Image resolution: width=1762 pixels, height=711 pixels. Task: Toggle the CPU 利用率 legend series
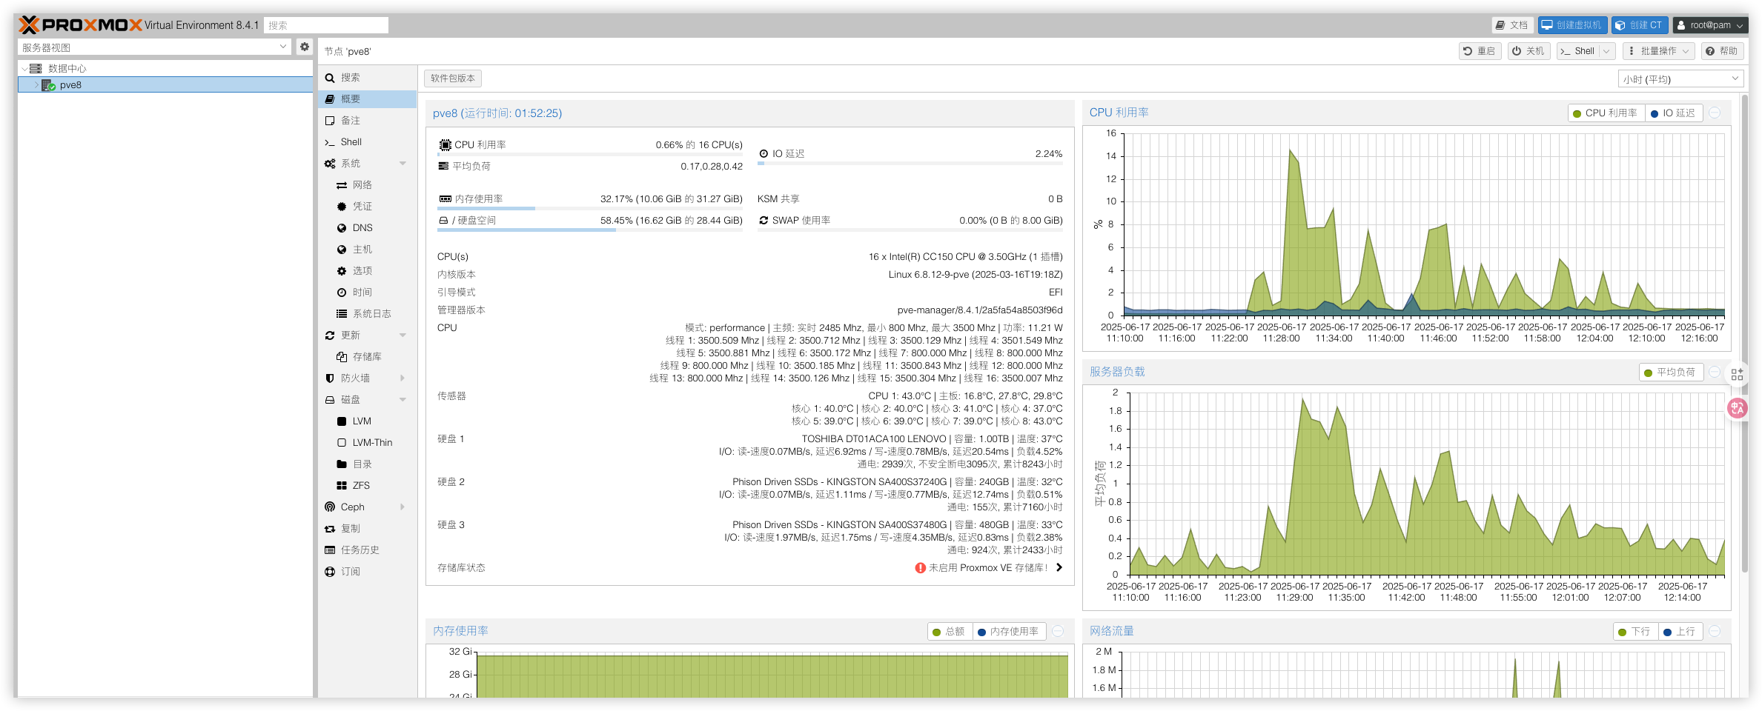coord(1606,113)
